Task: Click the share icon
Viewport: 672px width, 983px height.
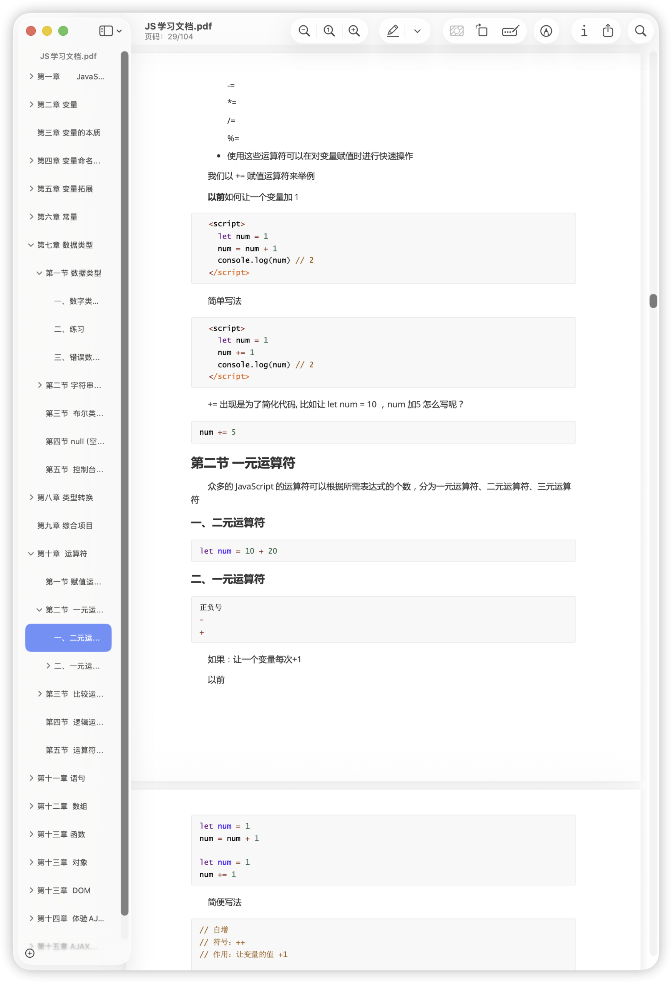Action: tap(608, 30)
